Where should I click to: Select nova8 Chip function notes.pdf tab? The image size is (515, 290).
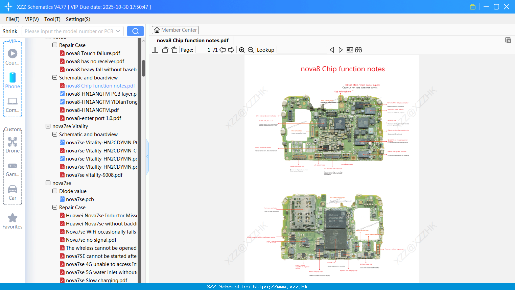tap(193, 40)
